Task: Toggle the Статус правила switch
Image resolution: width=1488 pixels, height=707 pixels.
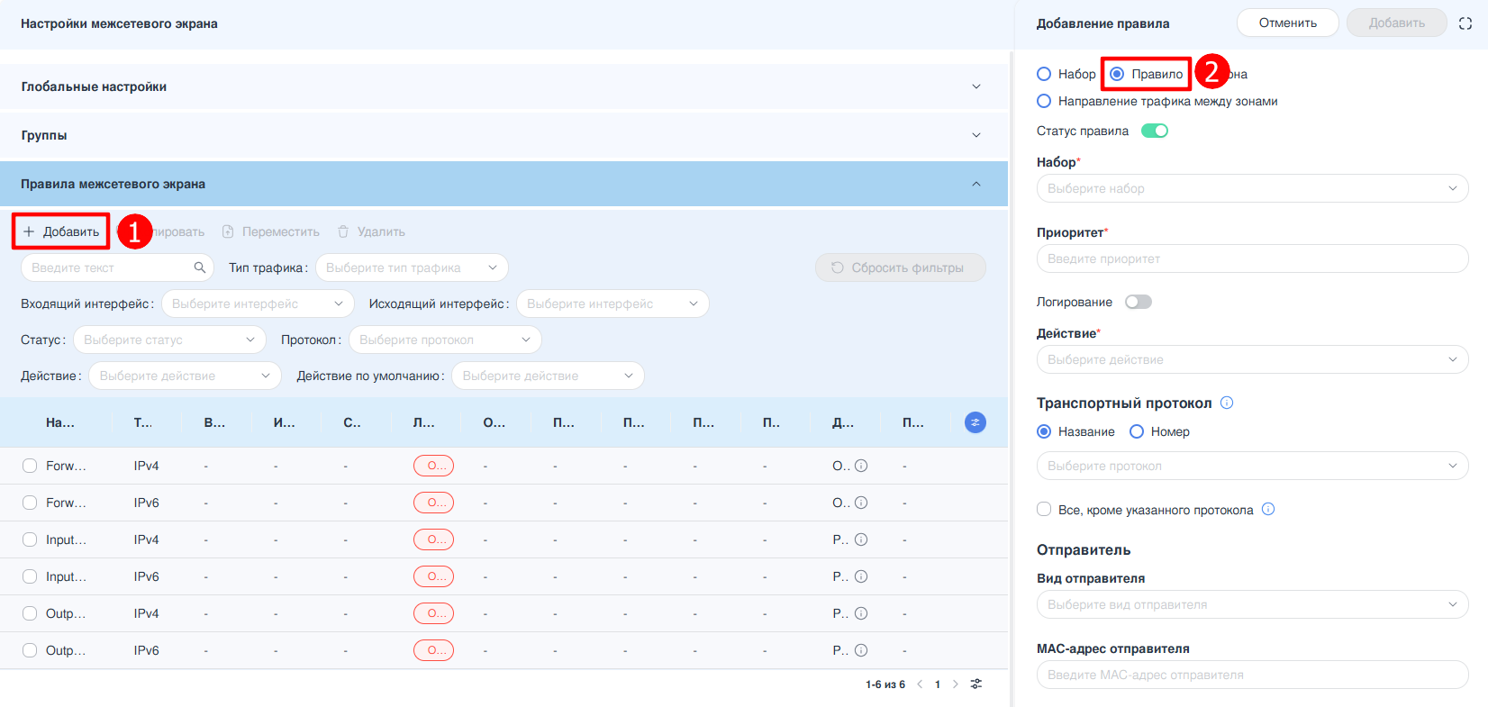Action: pyautogui.click(x=1154, y=131)
